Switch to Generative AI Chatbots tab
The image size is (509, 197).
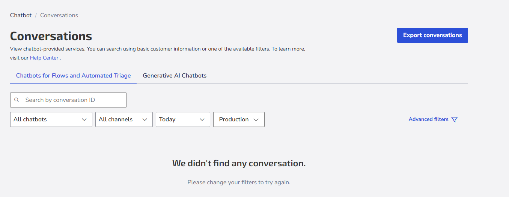(175, 76)
